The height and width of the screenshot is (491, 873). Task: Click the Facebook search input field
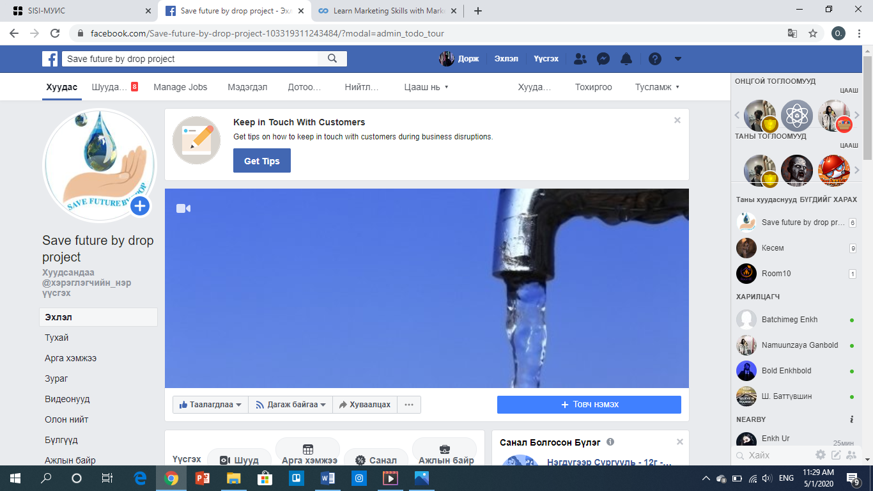(190, 59)
